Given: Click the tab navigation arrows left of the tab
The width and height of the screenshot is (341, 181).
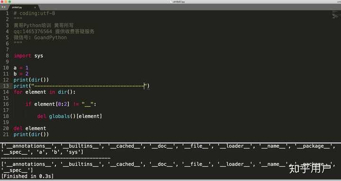Looking at the screenshot, I should 3,7.
